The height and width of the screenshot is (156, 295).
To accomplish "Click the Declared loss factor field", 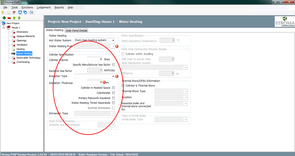I will click(x=95, y=70).
